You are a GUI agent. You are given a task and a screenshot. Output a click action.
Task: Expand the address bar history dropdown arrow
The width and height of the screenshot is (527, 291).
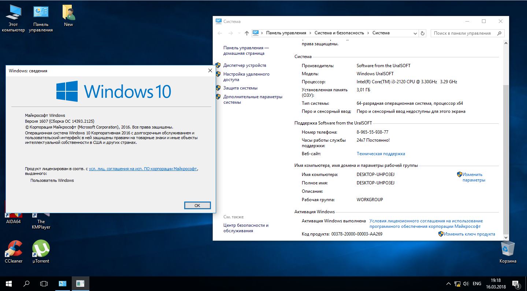tap(415, 33)
